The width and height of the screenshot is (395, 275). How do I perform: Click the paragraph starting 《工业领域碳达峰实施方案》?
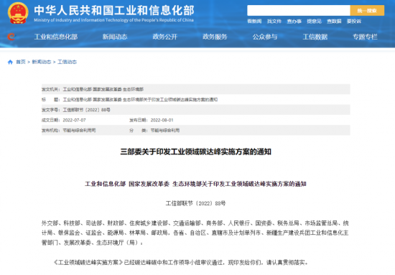[180, 263]
